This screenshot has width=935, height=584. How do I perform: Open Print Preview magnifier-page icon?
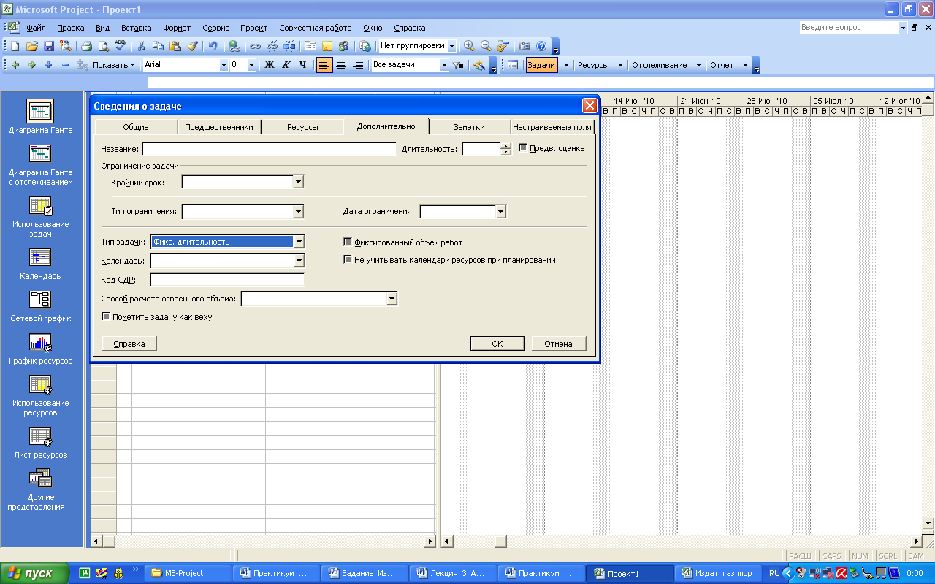click(x=104, y=45)
